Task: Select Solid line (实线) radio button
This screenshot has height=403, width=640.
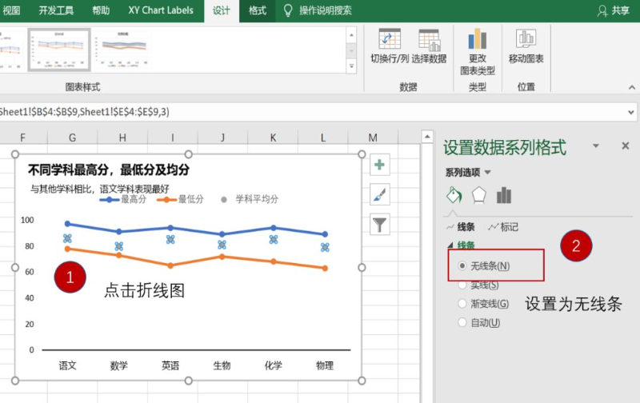Action: pos(462,285)
